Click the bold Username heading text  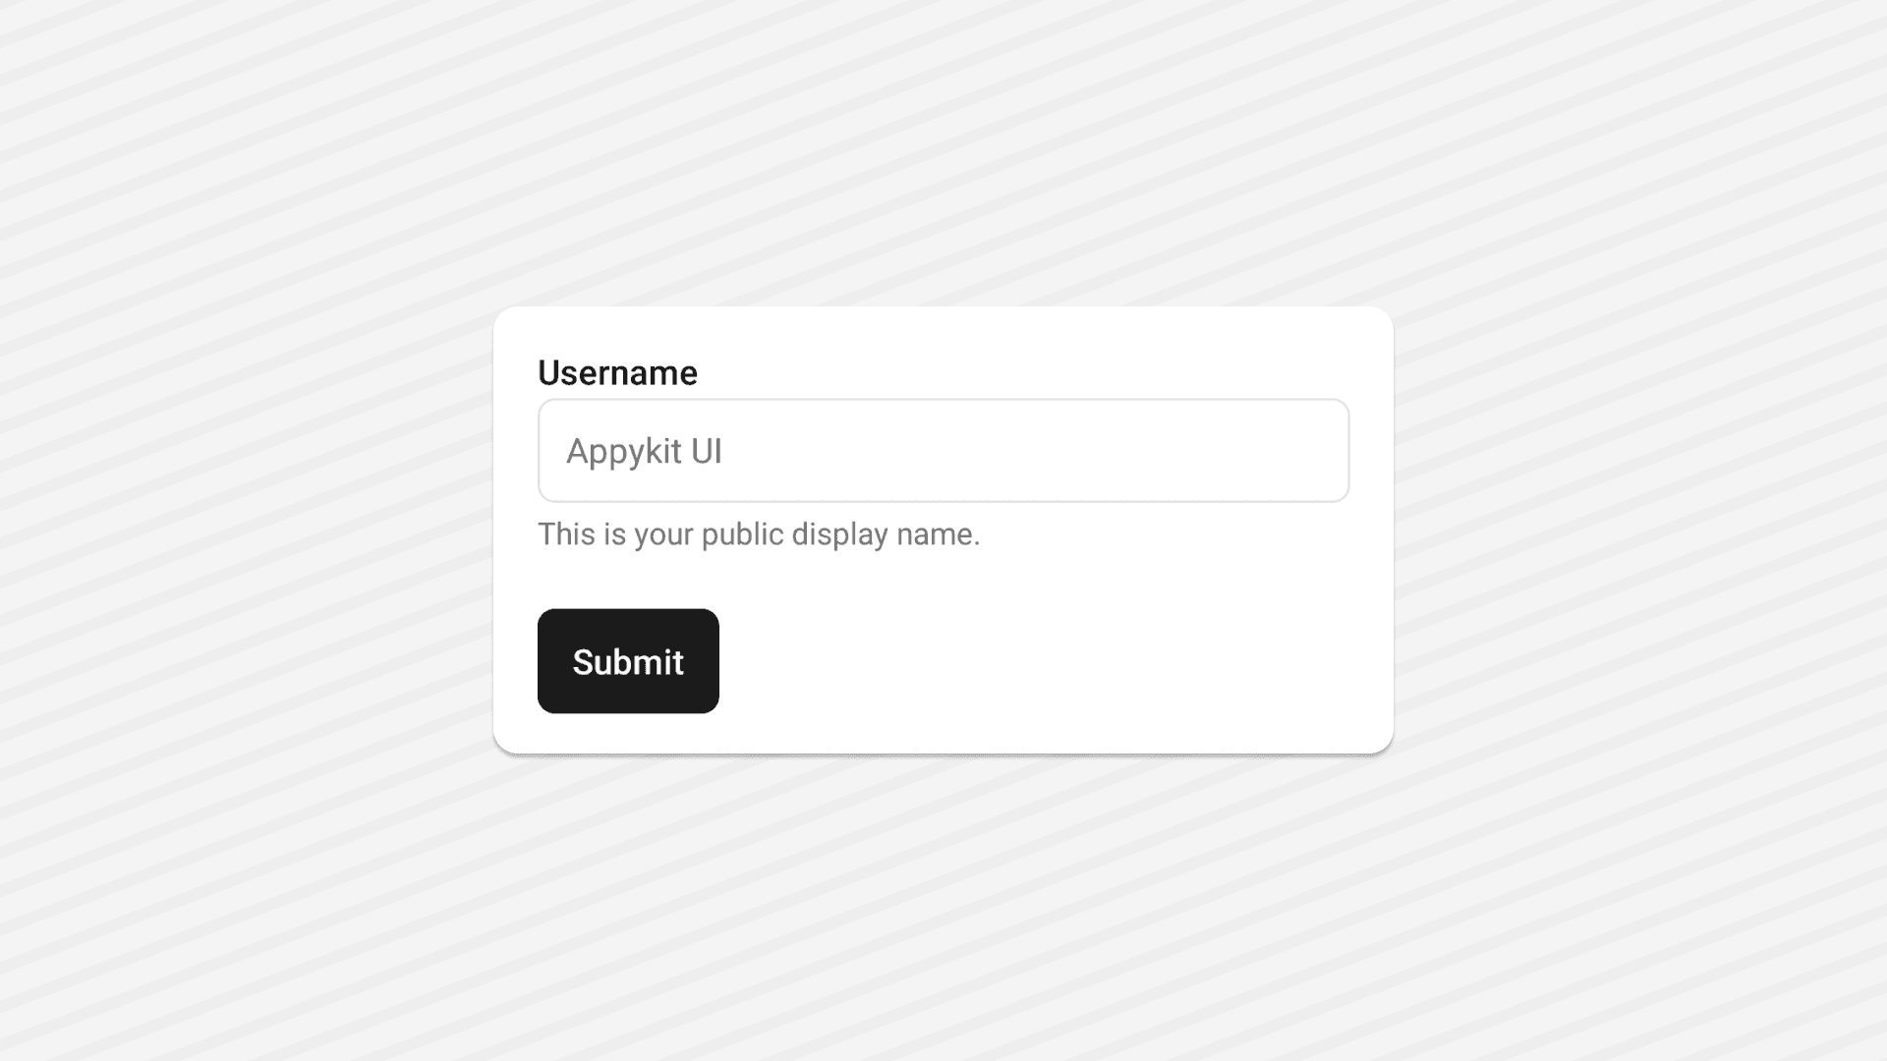[617, 373]
